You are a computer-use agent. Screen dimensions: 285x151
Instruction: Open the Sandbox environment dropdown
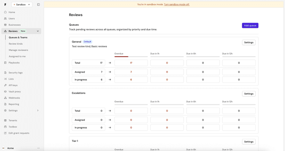click(x=22, y=5)
